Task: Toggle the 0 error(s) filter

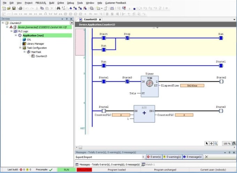Action: point(154,157)
